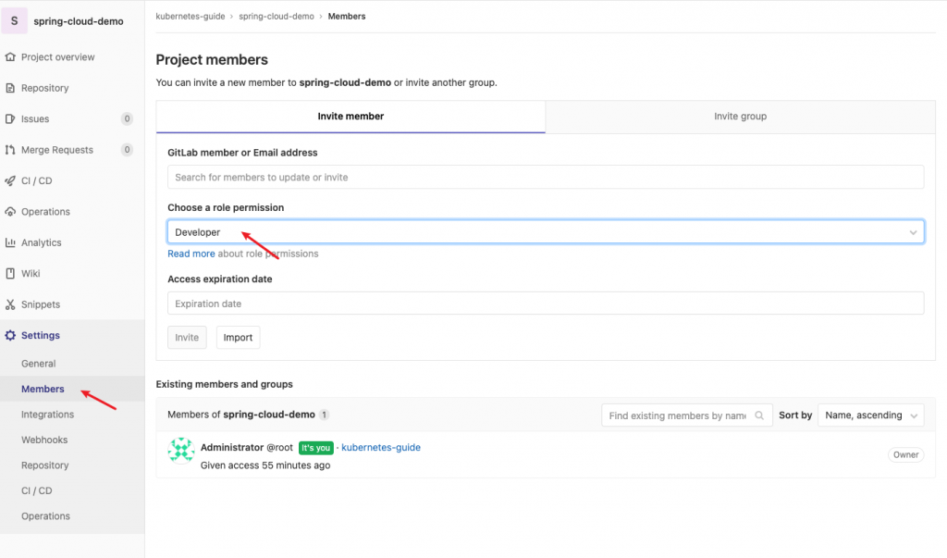
Task: Click the Issues icon in sidebar
Action: tap(10, 118)
